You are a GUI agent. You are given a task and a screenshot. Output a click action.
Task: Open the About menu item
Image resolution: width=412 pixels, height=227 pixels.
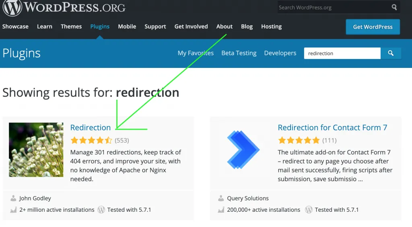(x=225, y=27)
